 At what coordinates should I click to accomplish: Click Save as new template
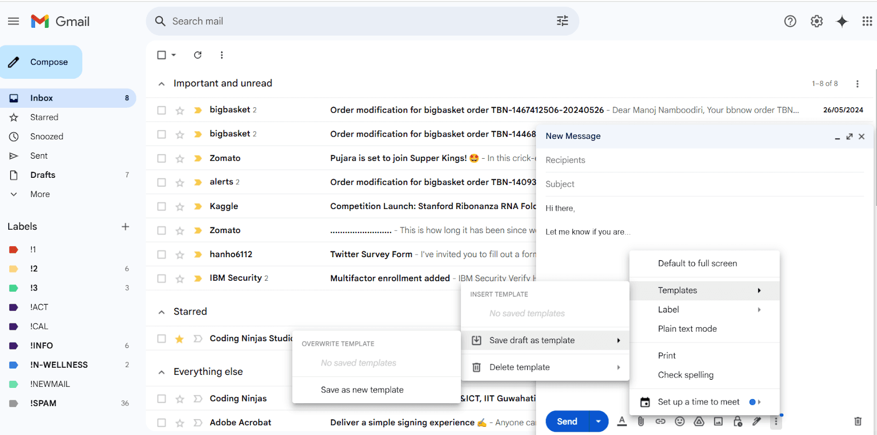377,390
